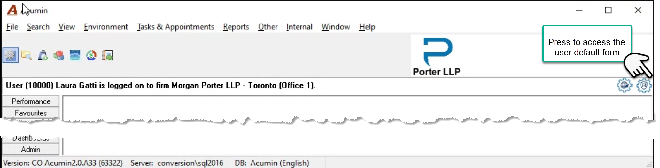Image resolution: width=660 pixels, height=168 pixels.
Task: Click the gear settings toolbar icon
Action: [x=11, y=55]
